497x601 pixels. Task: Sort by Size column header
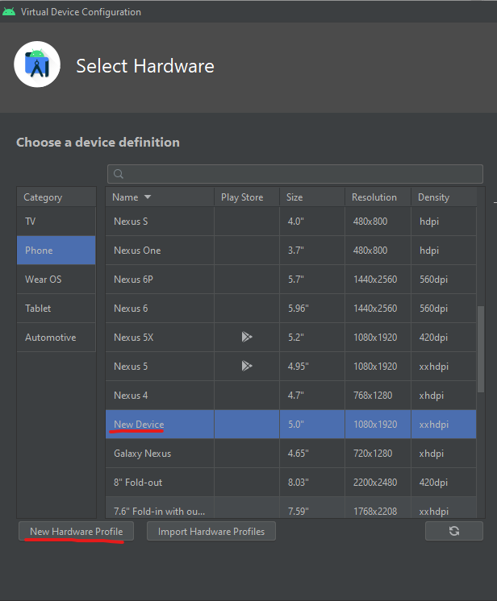pos(312,197)
